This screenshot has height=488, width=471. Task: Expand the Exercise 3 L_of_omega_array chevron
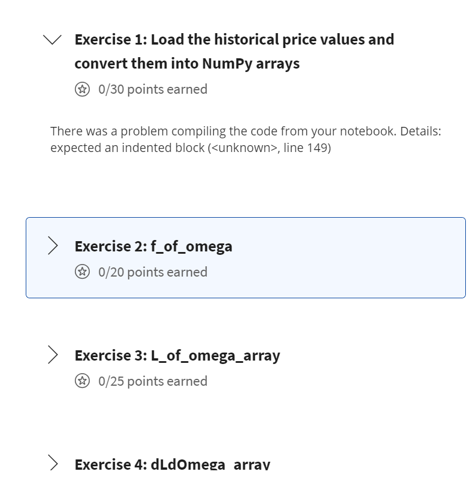(x=53, y=355)
